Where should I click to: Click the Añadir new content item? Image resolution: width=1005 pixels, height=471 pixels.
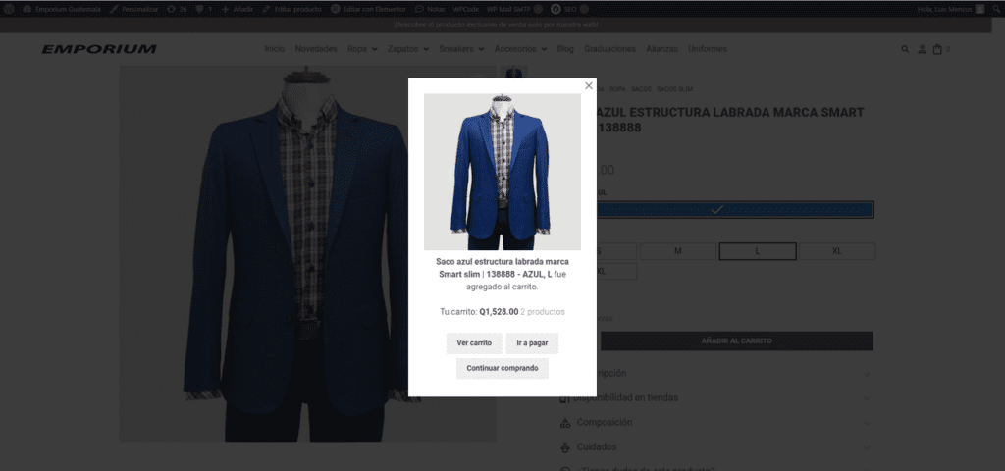[x=238, y=9]
